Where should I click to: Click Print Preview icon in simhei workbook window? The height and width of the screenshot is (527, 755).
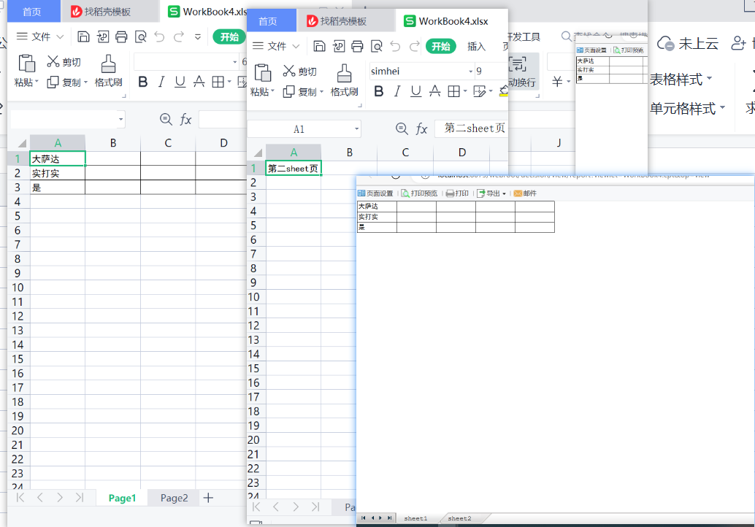coord(377,46)
